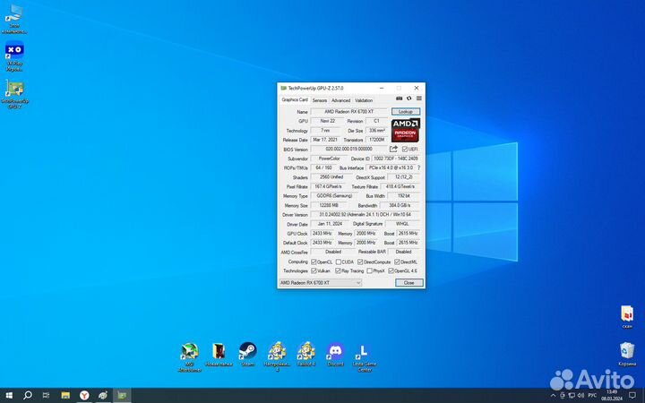Viewport: 645px width, 403px height.
Task: Select the desktop icon above Корзина
Action: tap(627, 317)
